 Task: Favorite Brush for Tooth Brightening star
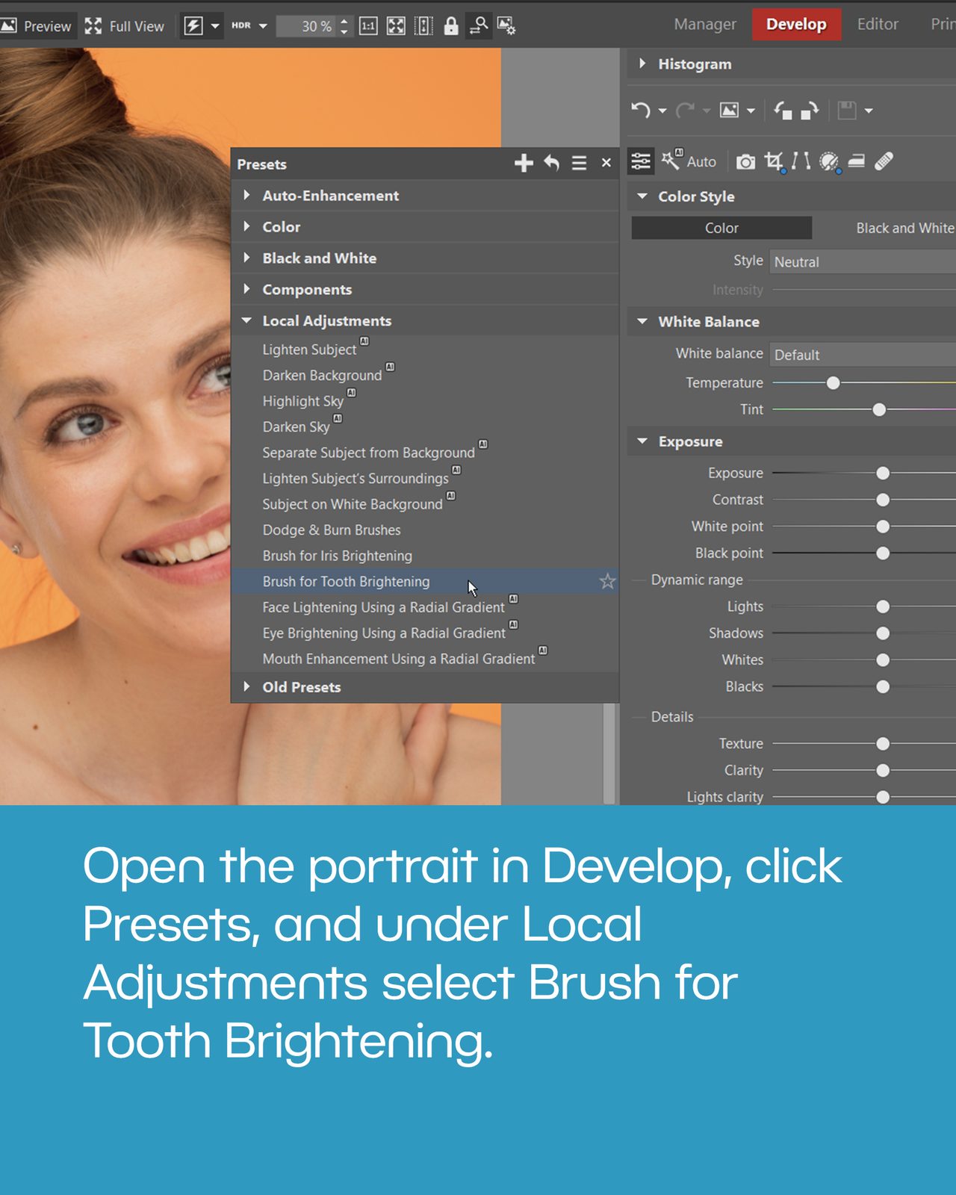point(607,581)
